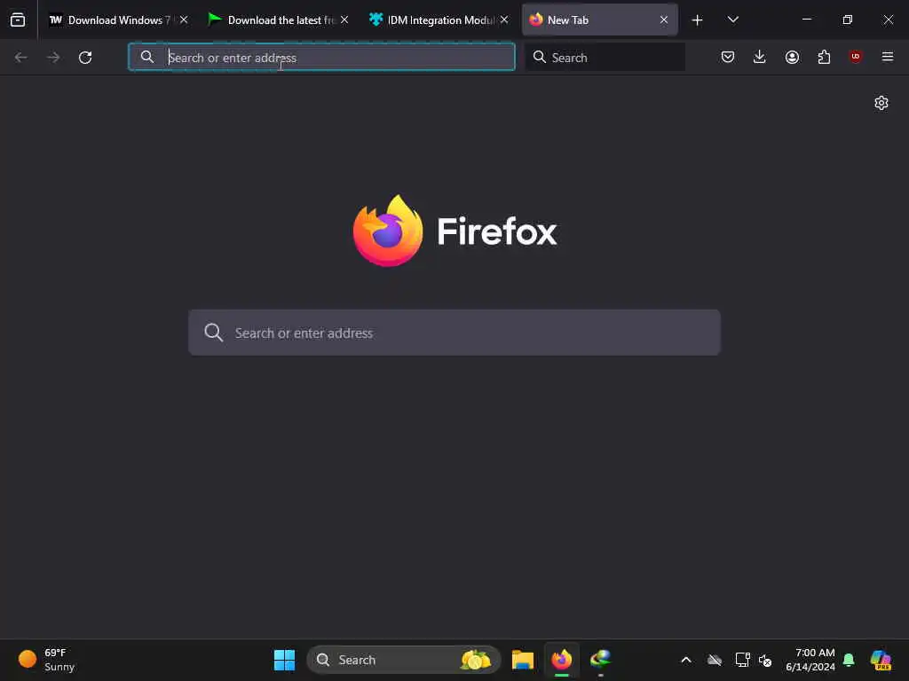Image resolution: width=909 pixels, height=681 pixels.
Task: Open Firefox View icon in tab bar
Action: click(18, 20)
